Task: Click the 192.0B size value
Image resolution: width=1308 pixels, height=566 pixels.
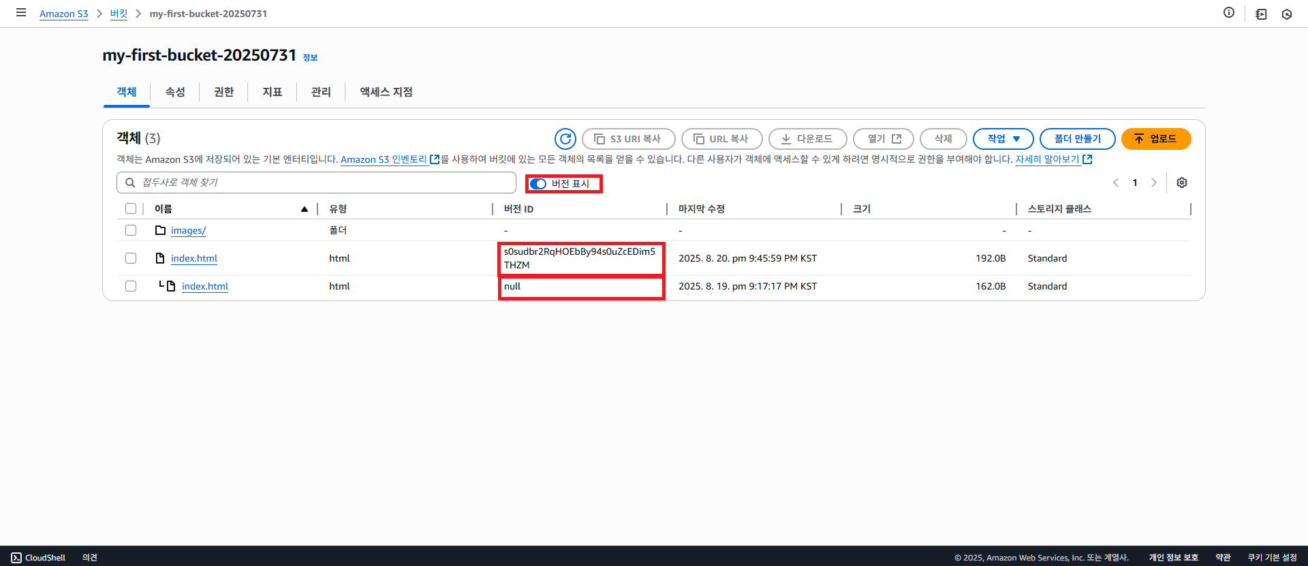Action: pyautogui.click(x=991, y=258)
